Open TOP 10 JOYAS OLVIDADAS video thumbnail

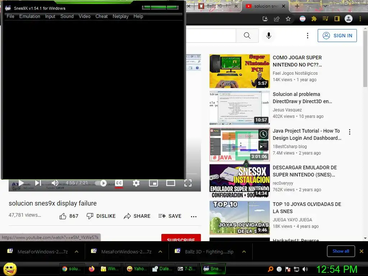point(240,218)
